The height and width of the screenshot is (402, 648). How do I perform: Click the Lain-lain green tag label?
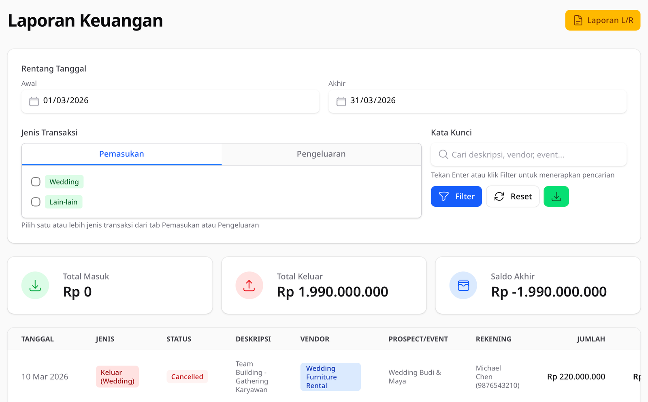(x=64, y=202)
